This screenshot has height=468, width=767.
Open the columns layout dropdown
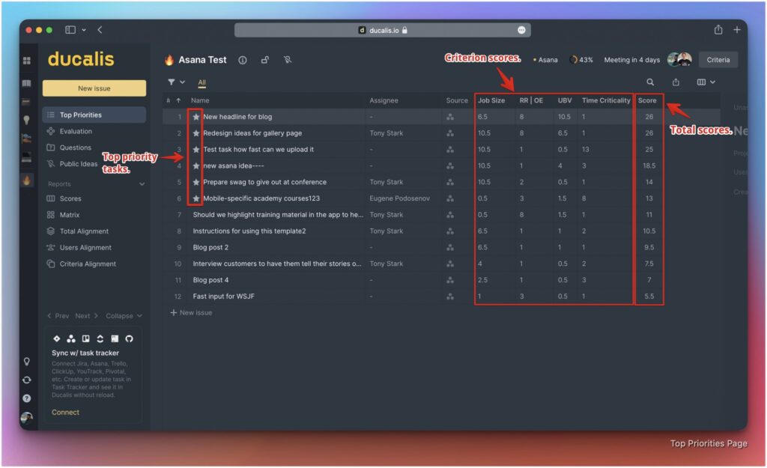click(x=706, y=82)
